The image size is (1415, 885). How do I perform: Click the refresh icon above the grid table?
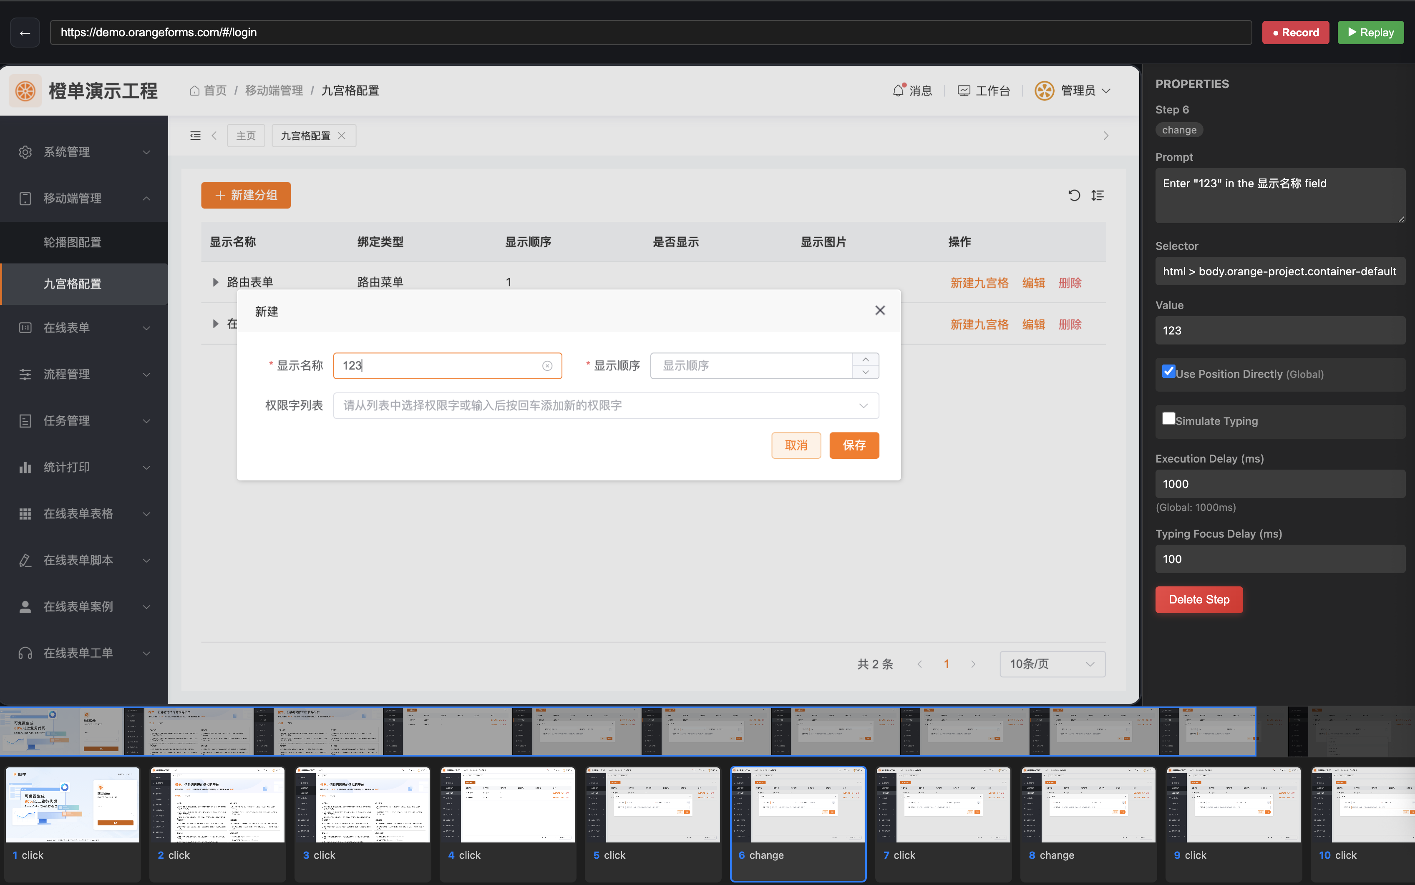pyautogui.click(x=1074, y=195)
